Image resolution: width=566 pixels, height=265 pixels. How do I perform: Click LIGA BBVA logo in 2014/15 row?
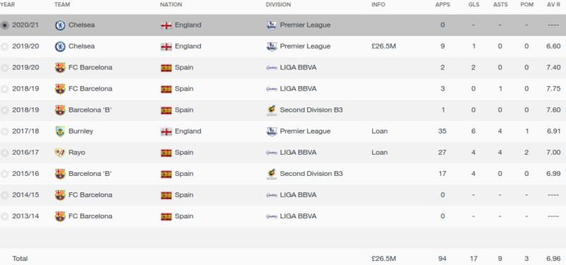pyautogui.click(x=272, y=195)
